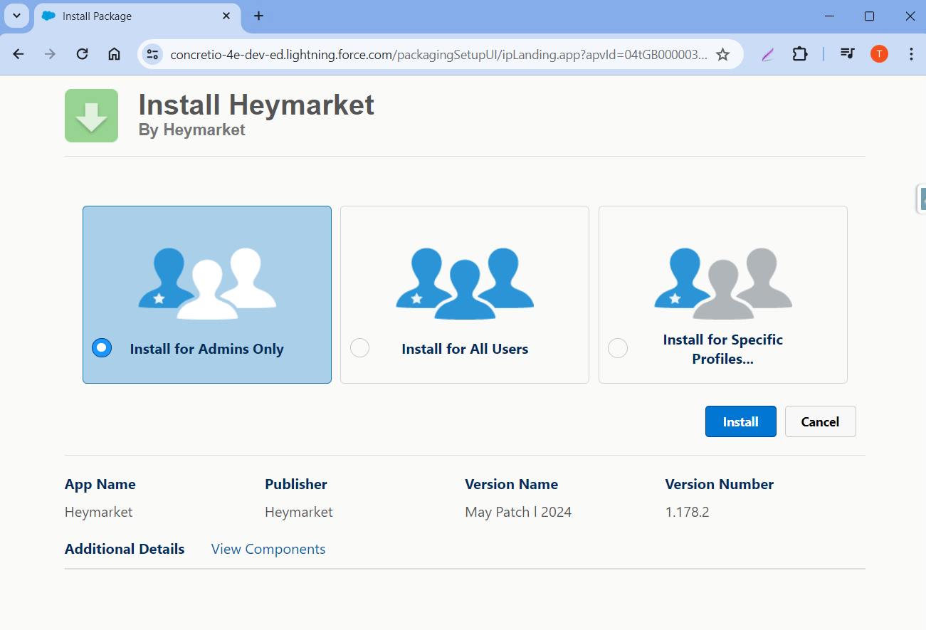This screenshot has width=926, height=630.
Task: Bookmark this page with the star icon
Action: (x=722, y=54)
